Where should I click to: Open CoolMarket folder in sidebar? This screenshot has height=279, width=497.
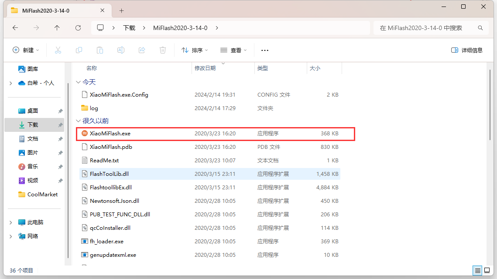click(38, 194)
